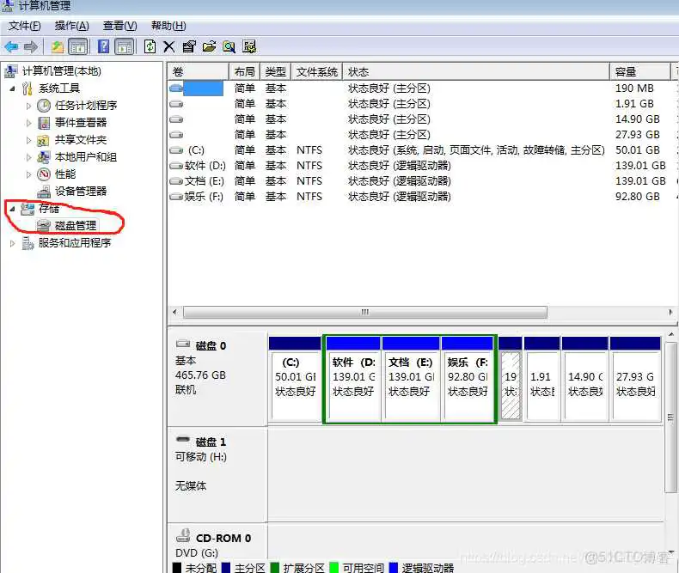
Task: Click the (C:) partition block on Disk 0
Action: [x=295, y=379]
